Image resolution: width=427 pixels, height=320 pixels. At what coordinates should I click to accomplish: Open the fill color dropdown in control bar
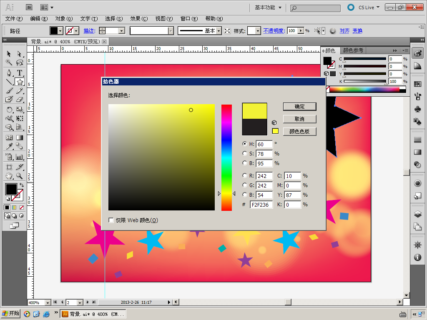pos(60,31)
